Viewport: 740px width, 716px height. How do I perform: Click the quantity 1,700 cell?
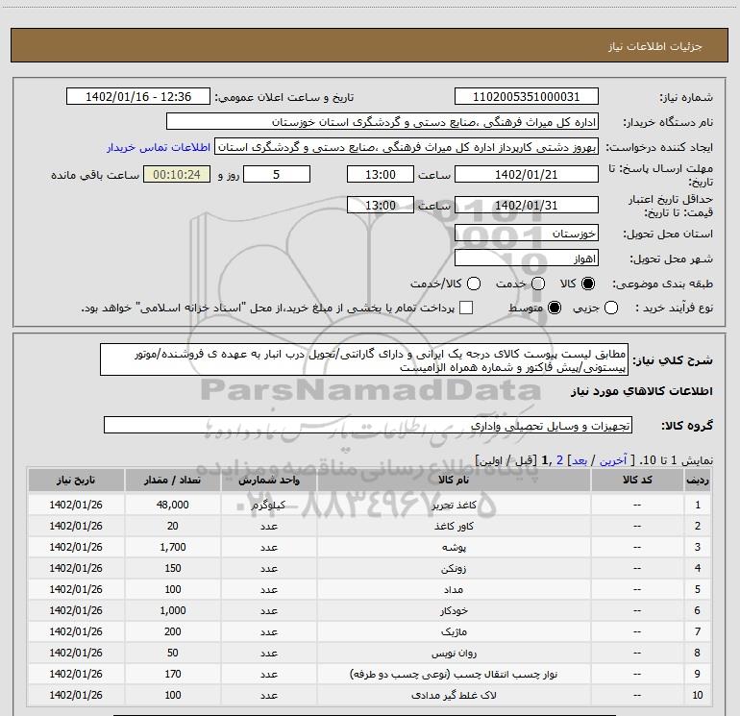[x=173, y=547]
